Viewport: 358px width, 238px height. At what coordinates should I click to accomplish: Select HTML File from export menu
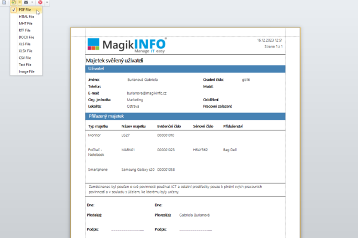pyautogui.click(x=26, y=17)
